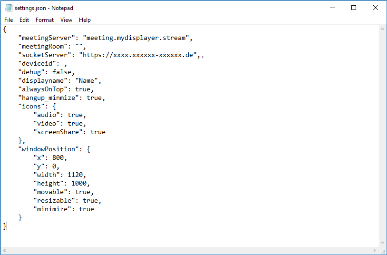Click the width value 1120
This screenshot has height=255, width=387.
[x=75, y=175]
